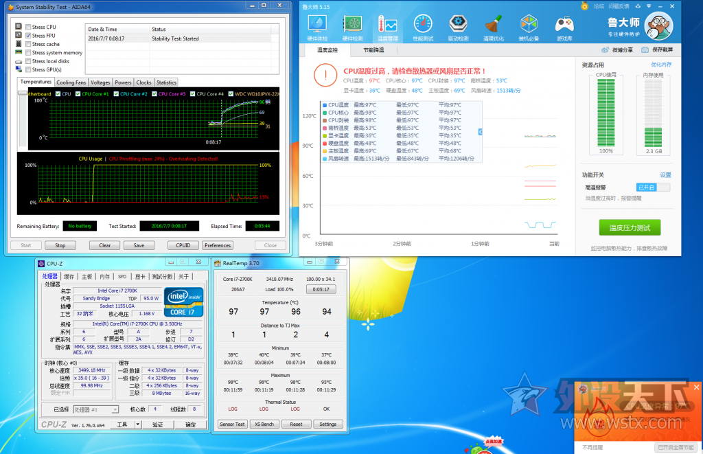Open Ludashi title bar dropdown menu arrow
The height and width of the screenshot is (454, 703).
pos(649,6)
